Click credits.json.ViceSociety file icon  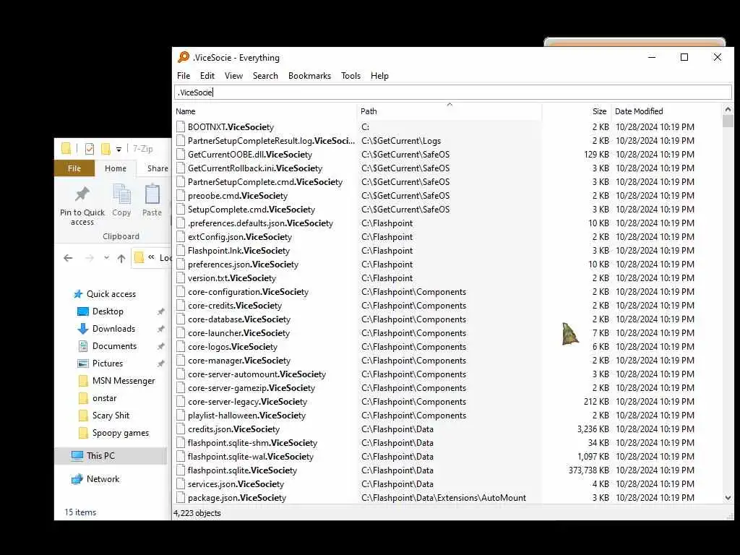click(x=181, y=429)
